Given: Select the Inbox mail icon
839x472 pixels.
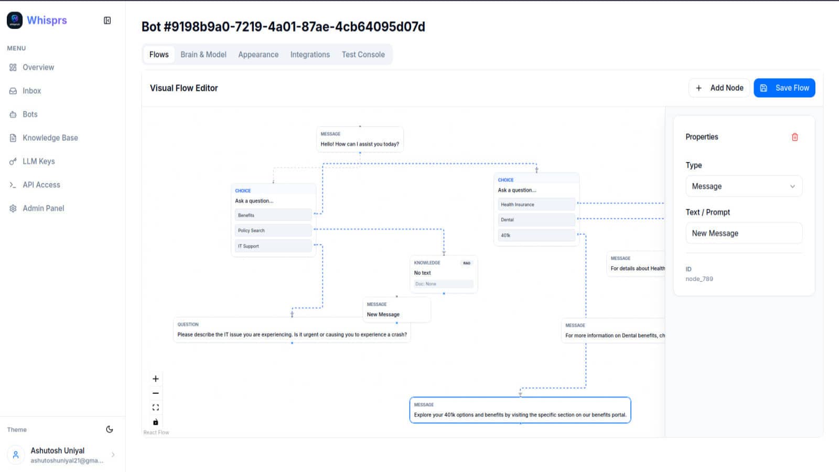Looking at the screenshot, I should [x=13, y=91].
